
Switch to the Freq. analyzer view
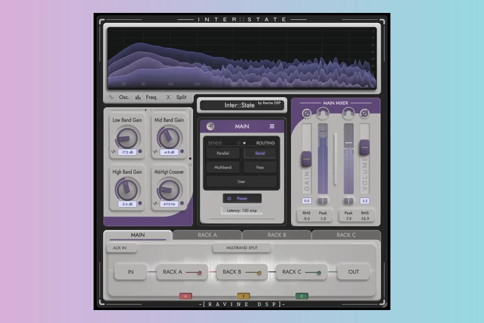pyautogui.click(x=152, y=97)
